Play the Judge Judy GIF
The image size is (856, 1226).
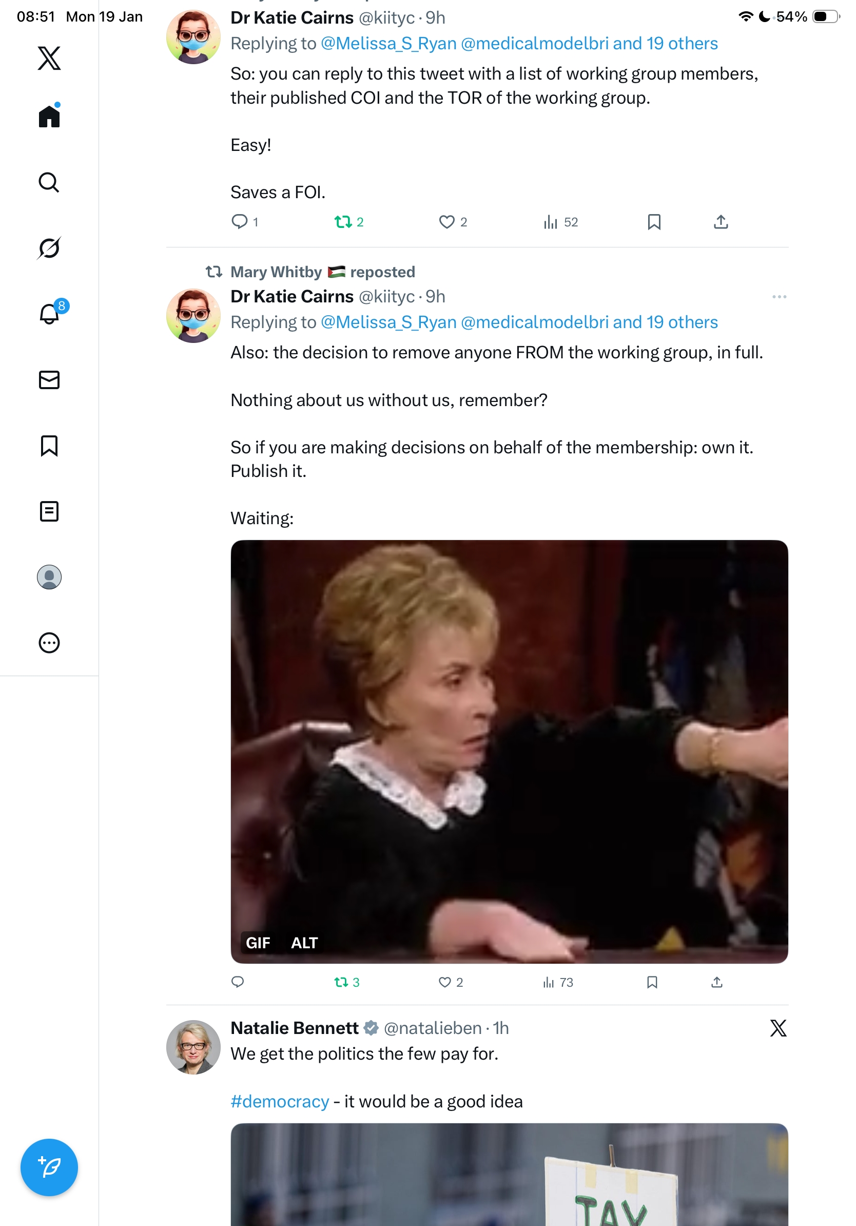click(509, 748)
